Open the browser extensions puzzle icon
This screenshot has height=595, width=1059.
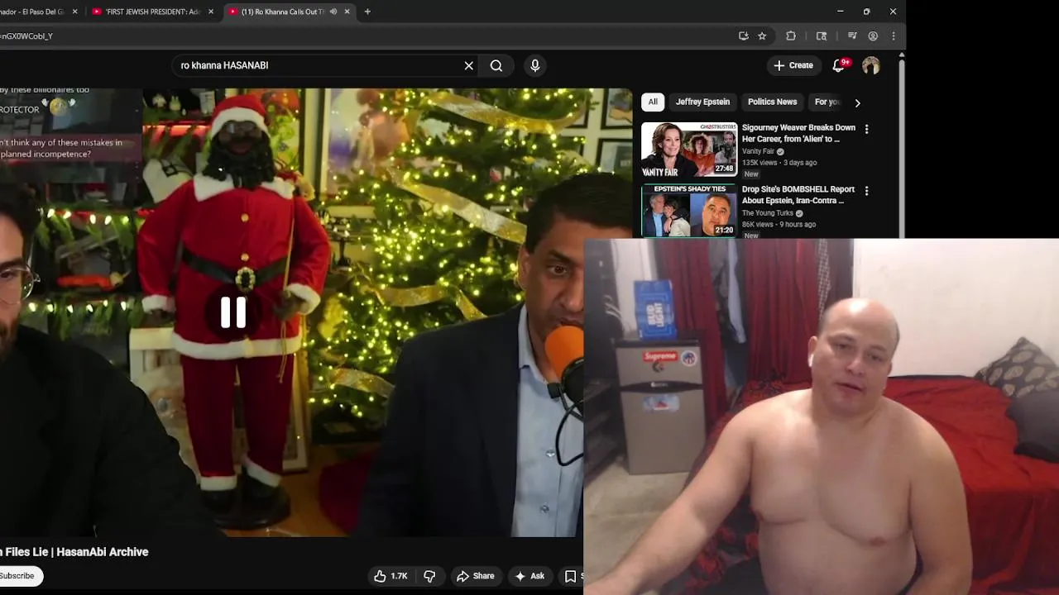tap(791, 36)
